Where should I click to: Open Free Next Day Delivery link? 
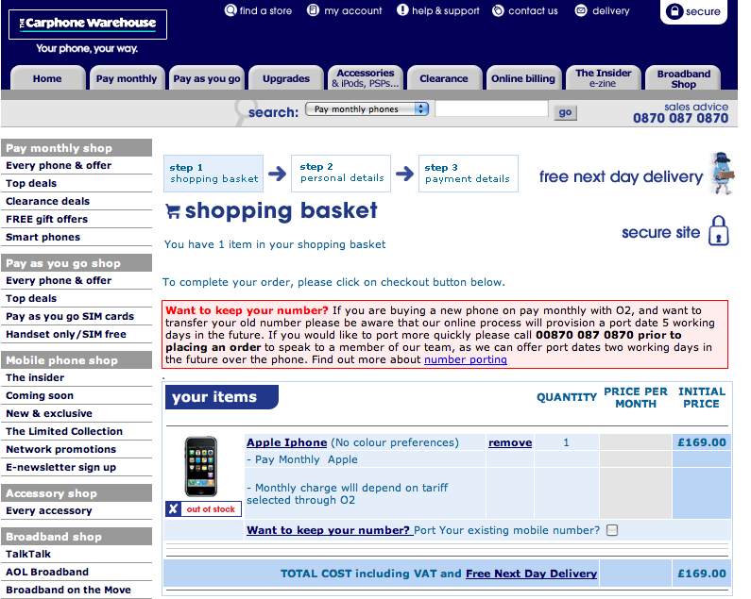[x=531, y=574]
